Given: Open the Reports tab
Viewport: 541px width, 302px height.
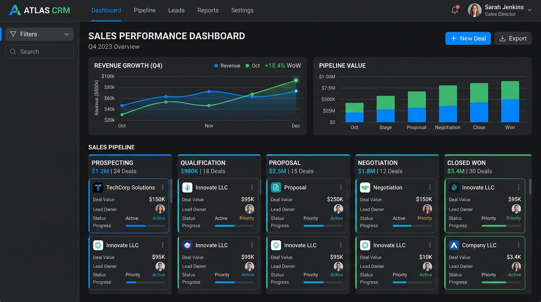Looking at the screenshot, I should (208, 10).
